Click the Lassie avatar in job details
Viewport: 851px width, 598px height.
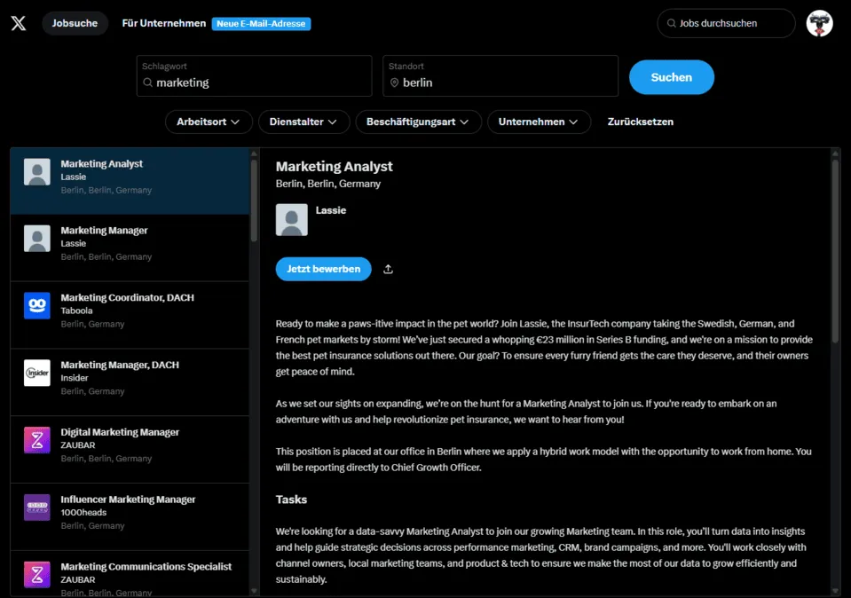pos(292,220)
